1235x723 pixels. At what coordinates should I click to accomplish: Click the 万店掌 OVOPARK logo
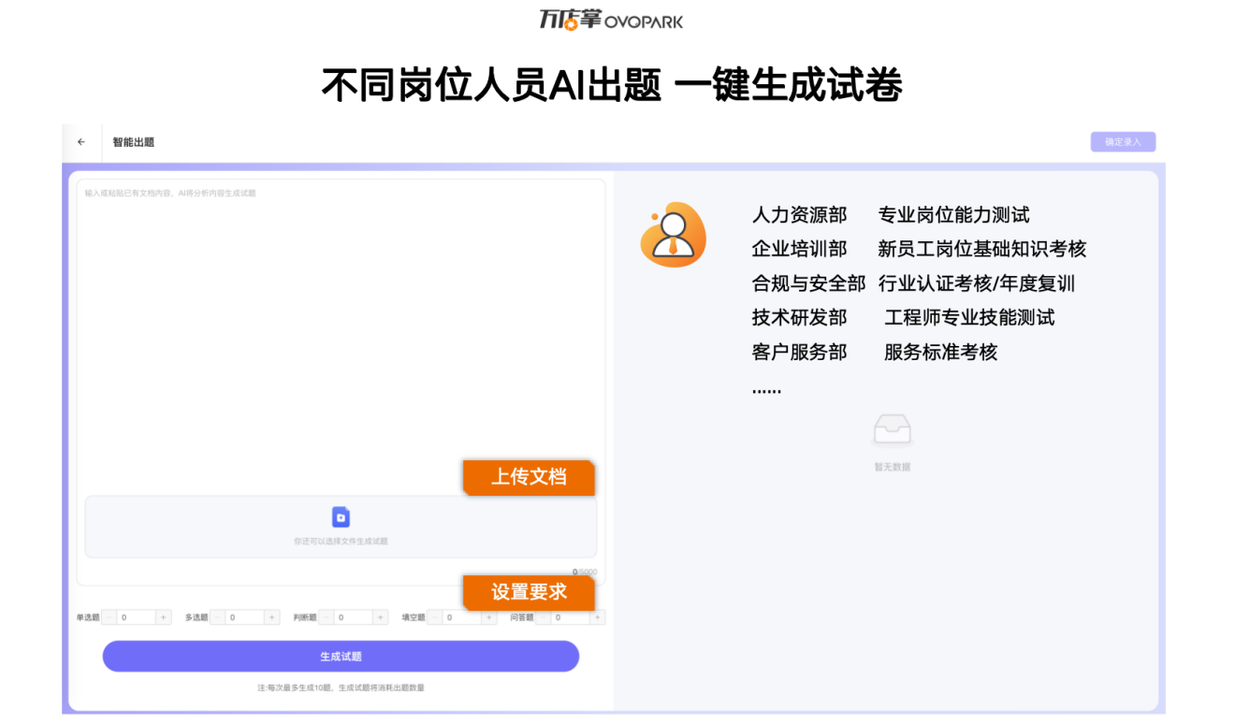(x=610, y=20)
